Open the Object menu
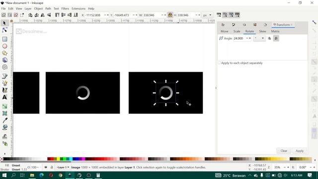 [38, 8]
